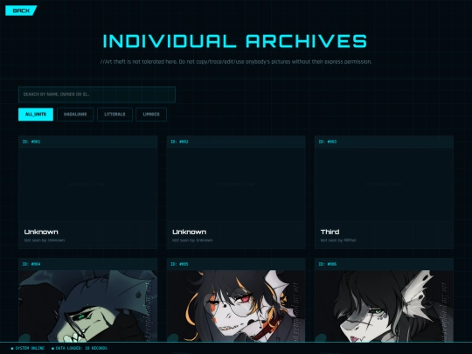Click the ID: #004 label
This screenshot has width=472, height=354.
[31, 264]
